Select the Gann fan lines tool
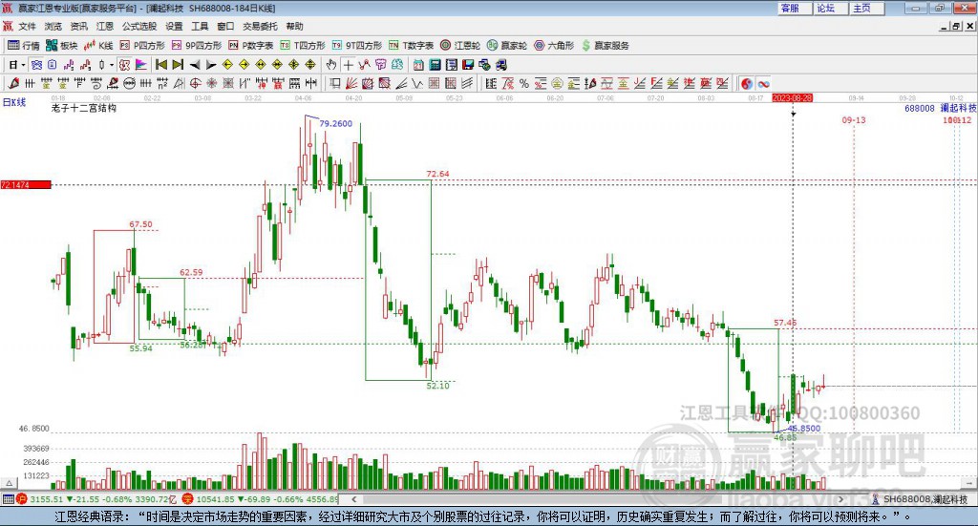978x526 pixels. click(x=351, y=83)
